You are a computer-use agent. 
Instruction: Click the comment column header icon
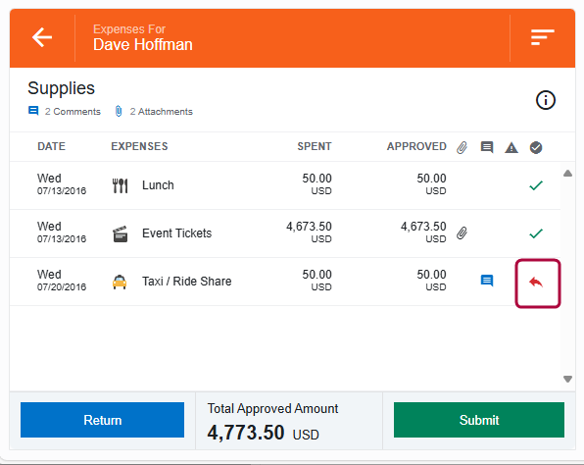(x=487, y=147)
